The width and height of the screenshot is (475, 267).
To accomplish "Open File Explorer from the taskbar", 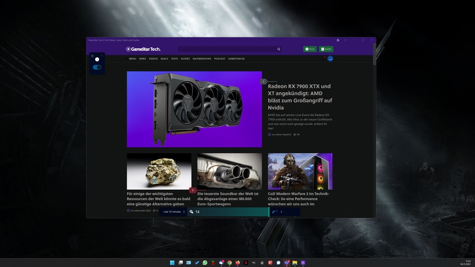I will [x=294, y=263].
